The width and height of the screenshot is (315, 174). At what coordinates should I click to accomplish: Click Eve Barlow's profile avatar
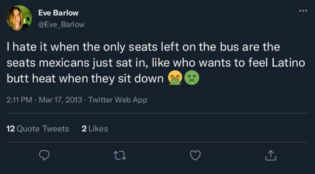[x=19, y=18]
